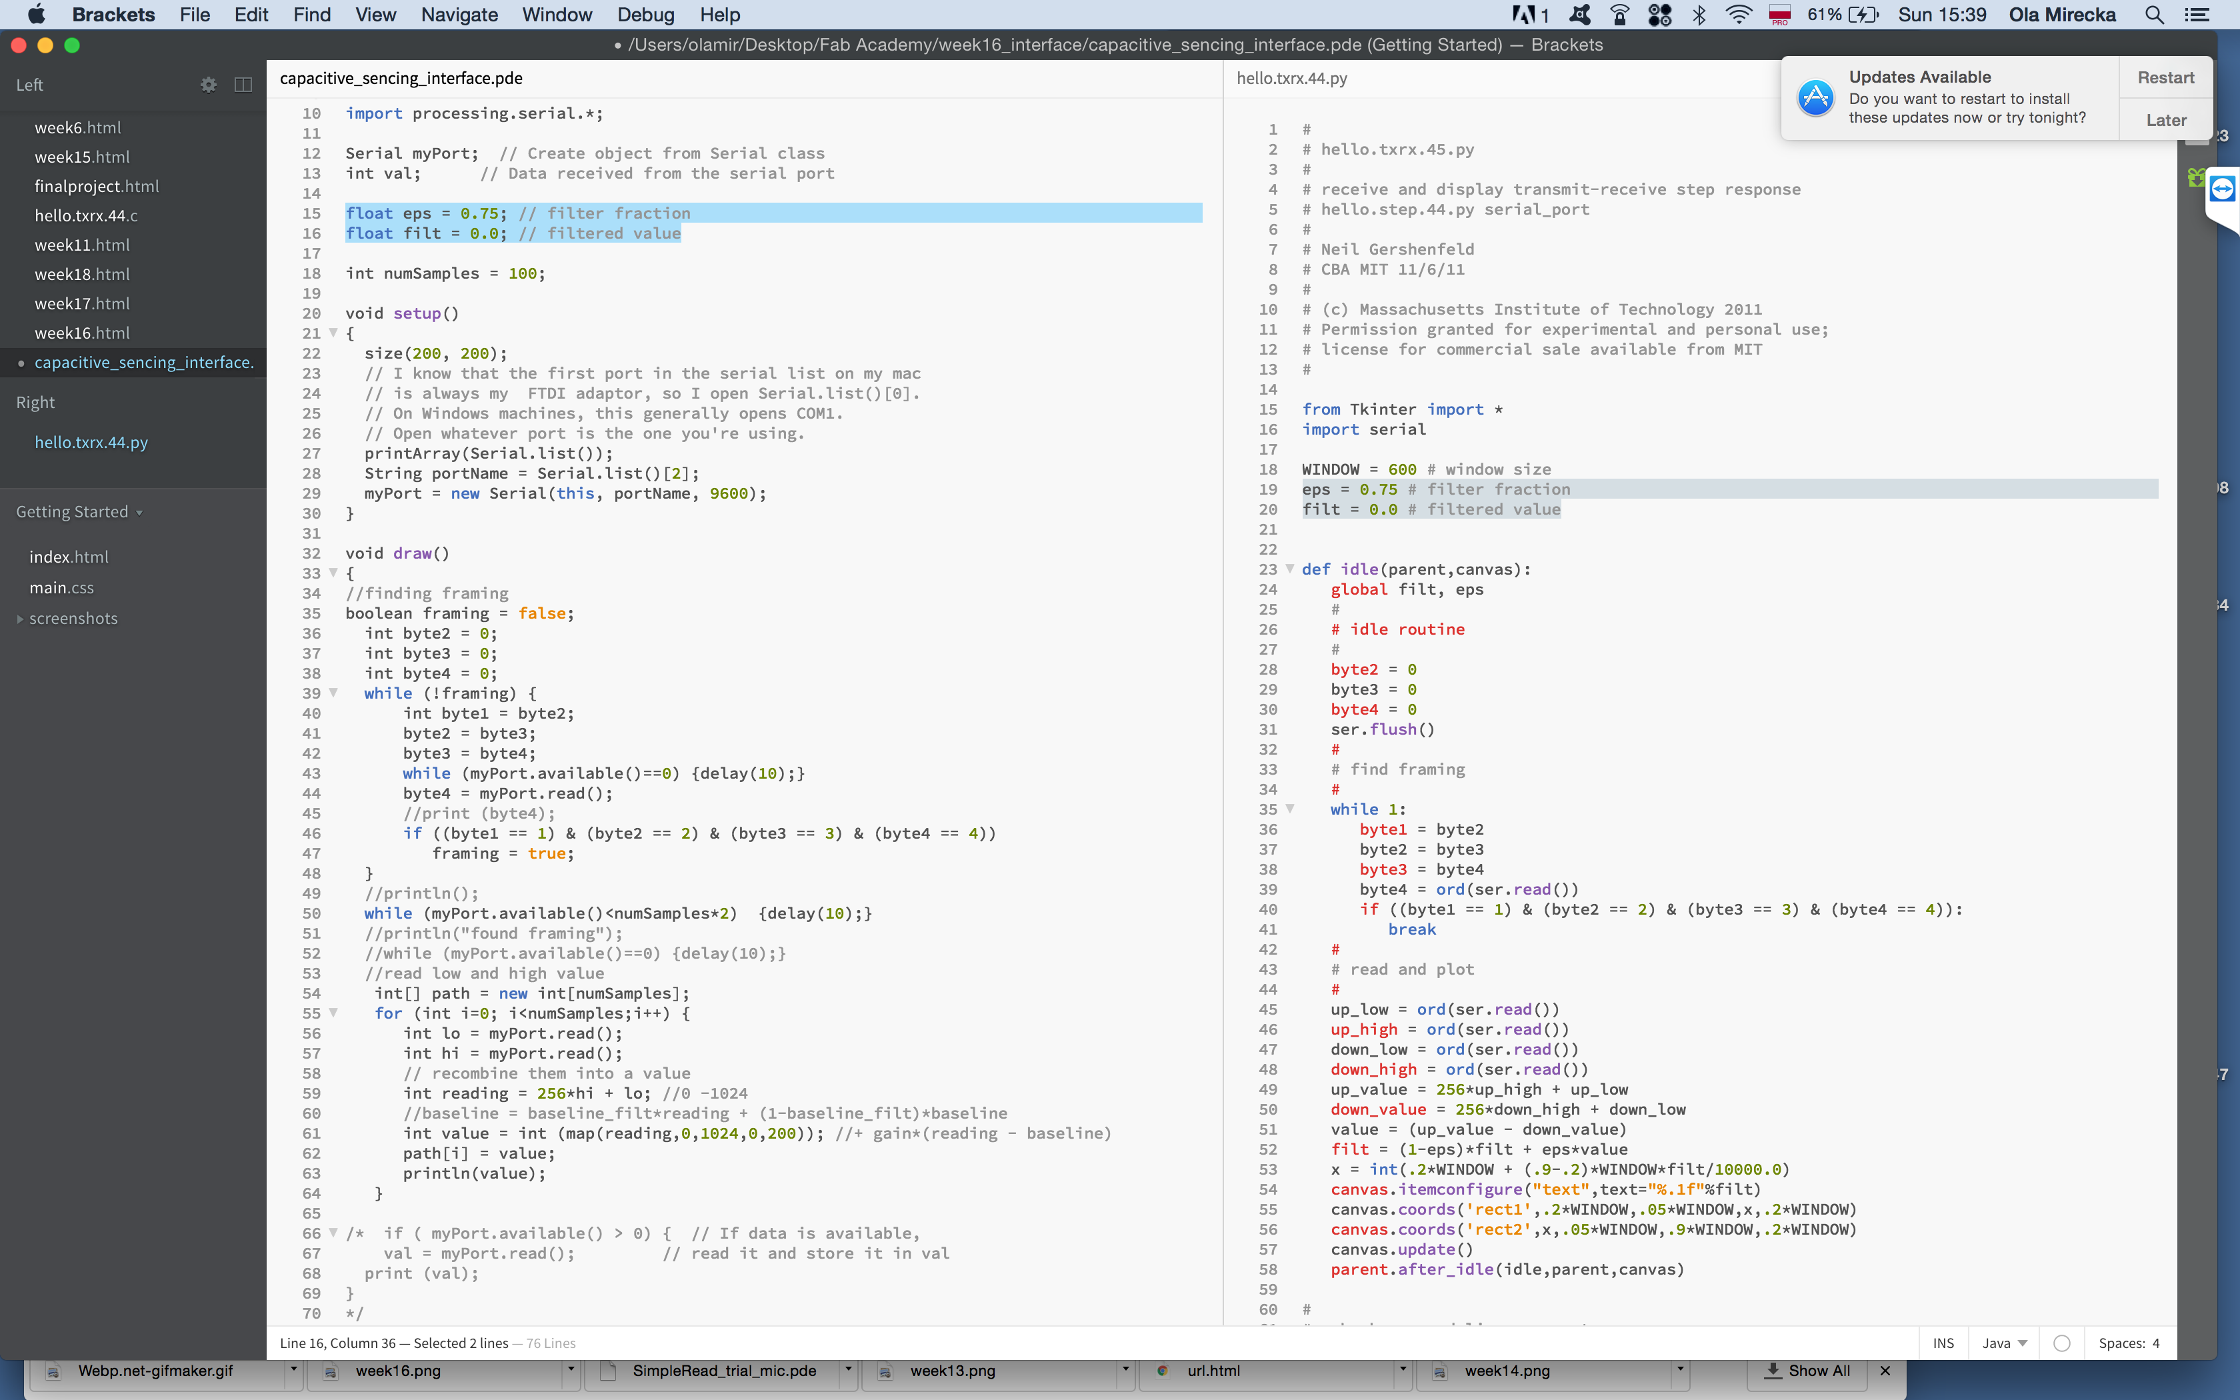Open options arrow for week16.png download

571,1371
